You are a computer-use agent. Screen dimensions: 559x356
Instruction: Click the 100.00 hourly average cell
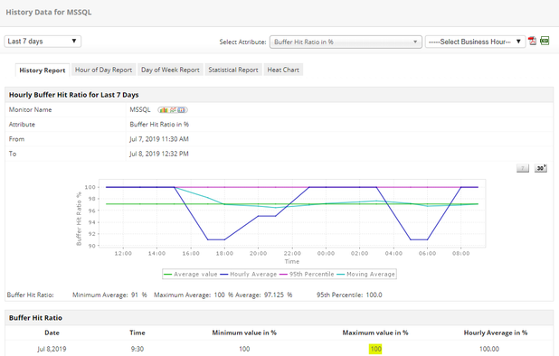[488, 349]
